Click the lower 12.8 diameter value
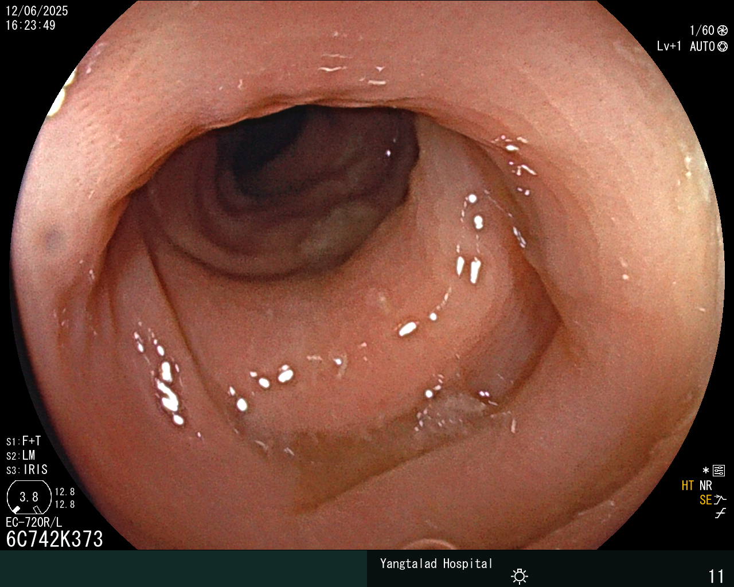Screen dimensions: 734x587 (65, 504)
